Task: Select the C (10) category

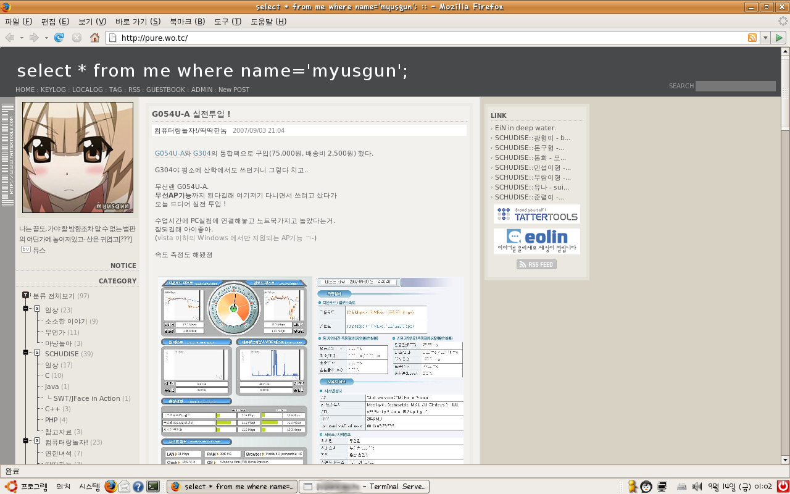Action: [x=54, y=375]
